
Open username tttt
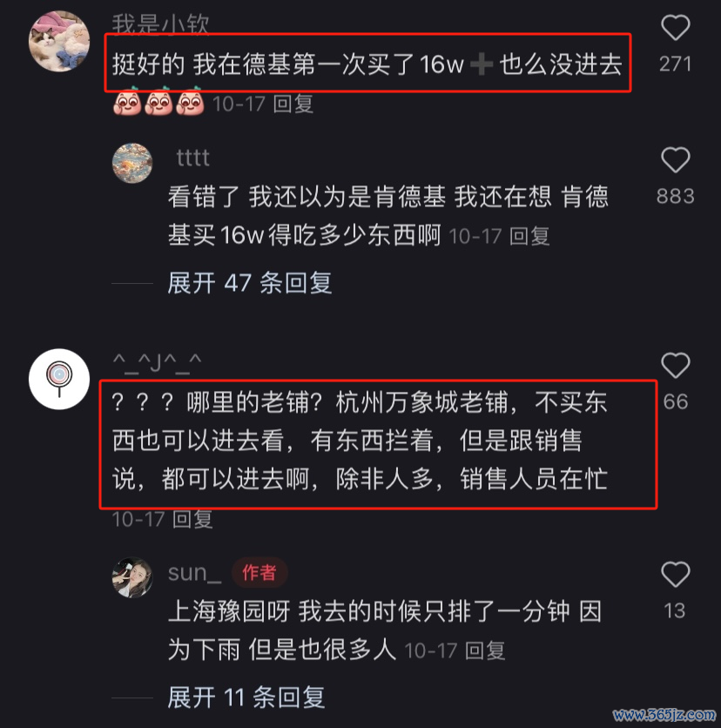point(193,158)
